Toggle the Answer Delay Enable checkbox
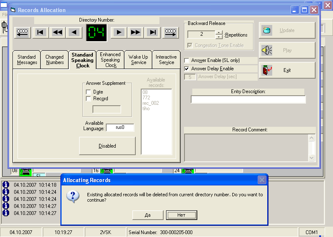 pyautogui.click(x=187, y=69)
